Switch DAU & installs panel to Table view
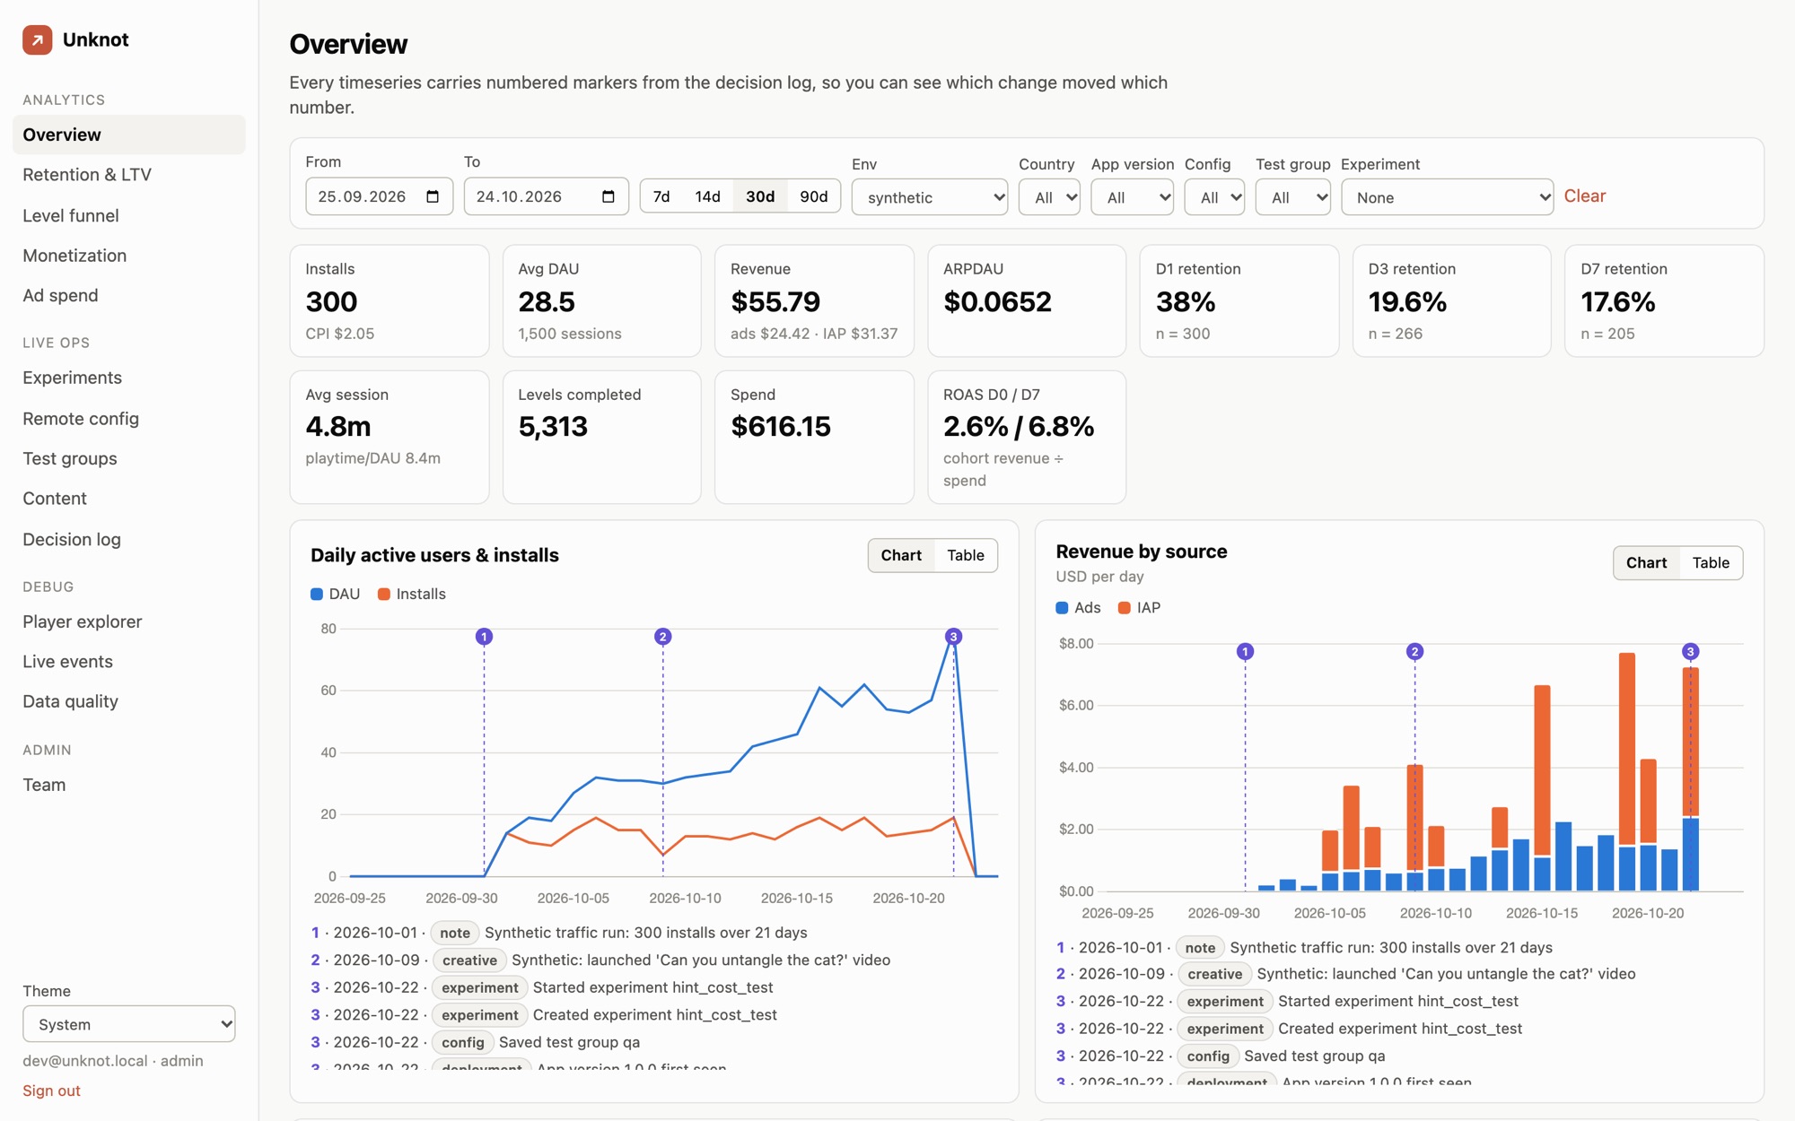The image size is (1795, 1121). pos(966,555)
